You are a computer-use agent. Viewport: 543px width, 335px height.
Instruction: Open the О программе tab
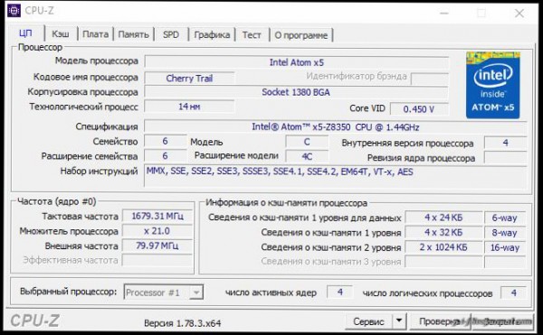pyautogui.click(x=301, y=35)
